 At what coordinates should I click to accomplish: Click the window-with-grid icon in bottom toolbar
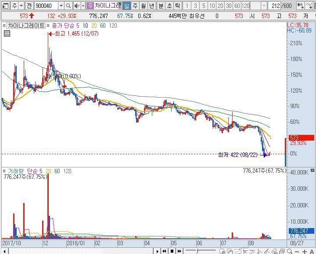(222, 251)
